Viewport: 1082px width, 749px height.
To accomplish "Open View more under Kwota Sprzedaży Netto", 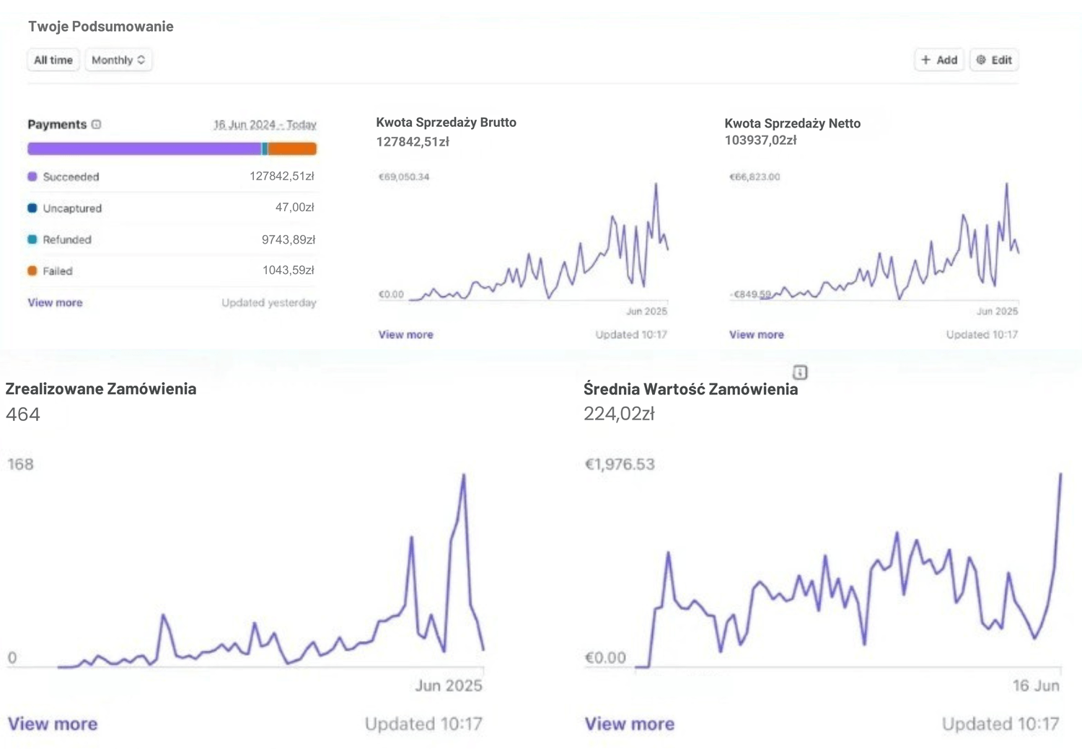I will 757,334.
